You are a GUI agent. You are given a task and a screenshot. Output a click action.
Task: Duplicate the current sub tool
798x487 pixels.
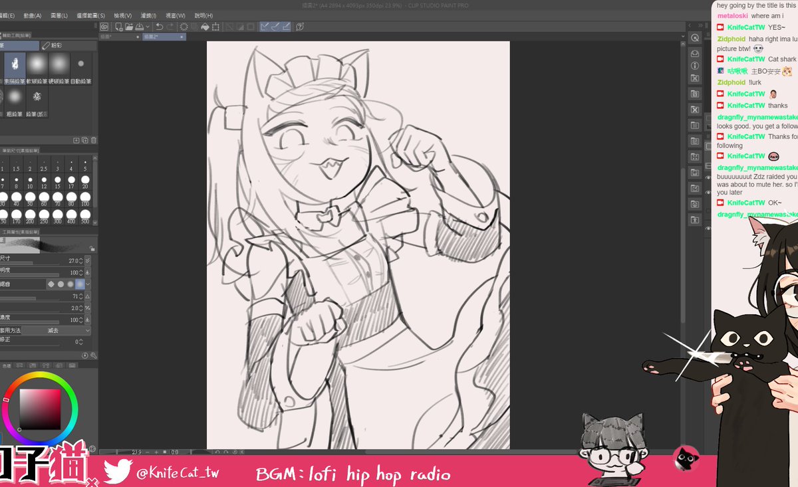point(85,140)
